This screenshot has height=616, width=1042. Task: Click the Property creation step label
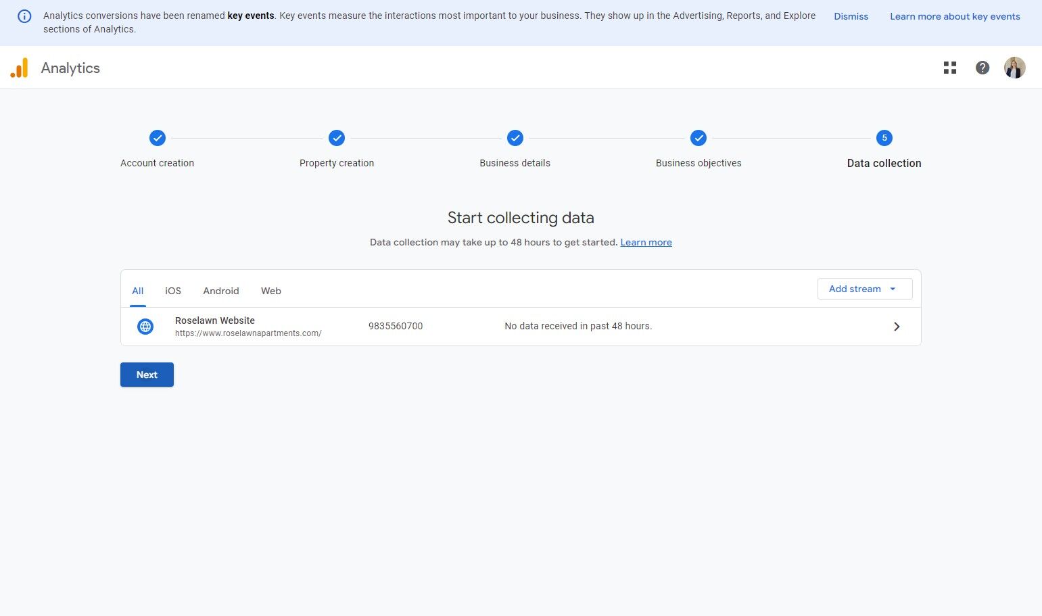point(337,163)
